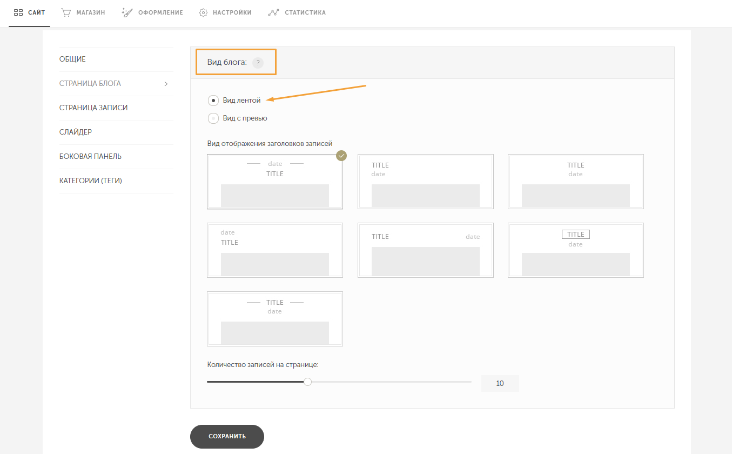The height and width of the screenshot is (454, 732).
Task: Expand the СТРАНИЦА БЛОГА chevron arrow
Action: pos(166,84)
